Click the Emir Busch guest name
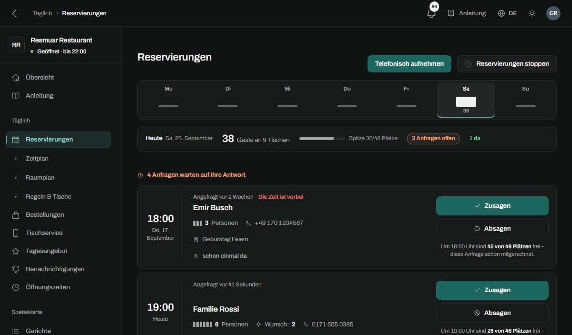572x335 pixels. tap(213, 208)
